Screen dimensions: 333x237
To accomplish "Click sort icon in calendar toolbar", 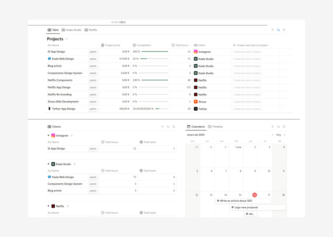I will click(278, 127).
